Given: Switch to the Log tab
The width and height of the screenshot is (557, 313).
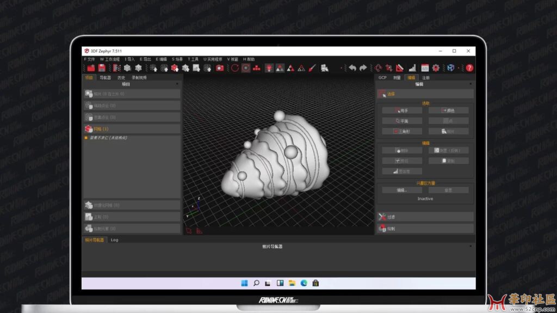Looking at the screenshot, I should (x=114, y=240).
